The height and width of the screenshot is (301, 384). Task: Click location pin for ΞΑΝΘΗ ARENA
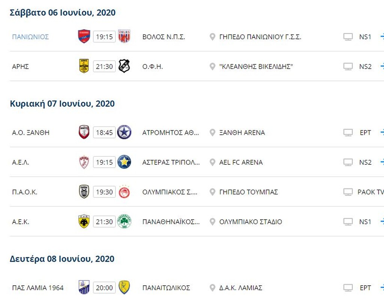click(212, 133)
